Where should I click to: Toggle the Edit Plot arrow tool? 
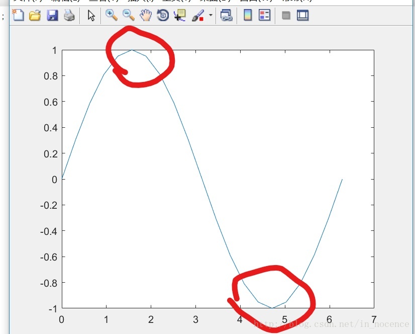[91, 16]
